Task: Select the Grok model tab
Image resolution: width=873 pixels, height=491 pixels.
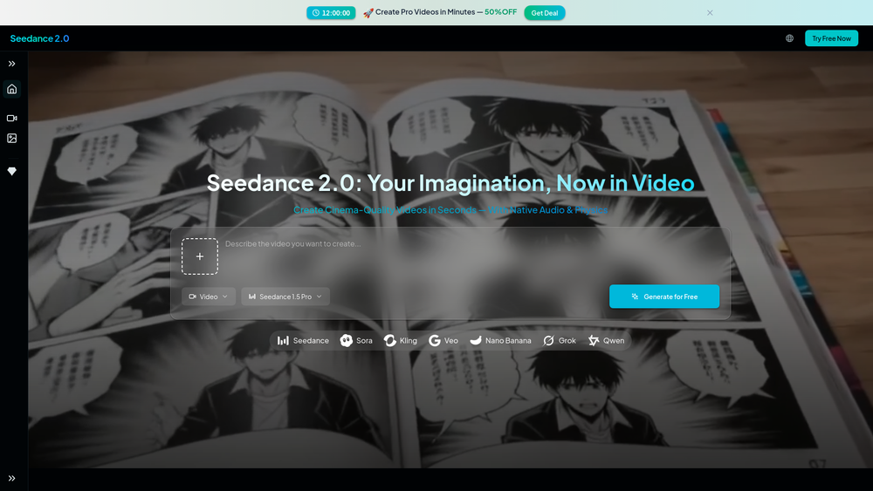Action: (560, 340)
